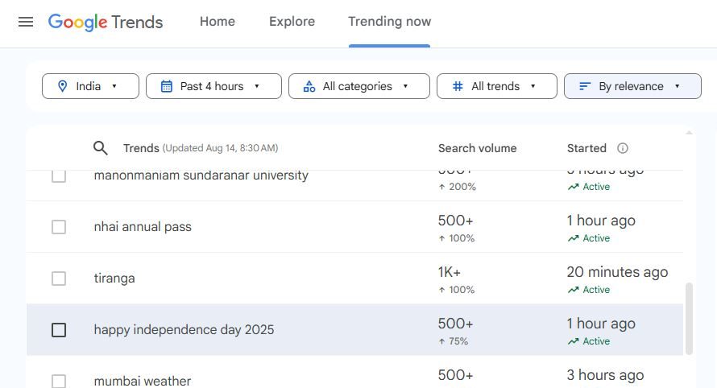Click the search magnifier icon beside Trends
This screenshot has width=717, height=388.
click(101, 148)
